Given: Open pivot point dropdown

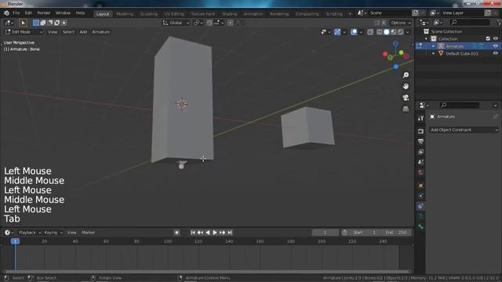Looking at the screenshot, I should coord(198,23).
